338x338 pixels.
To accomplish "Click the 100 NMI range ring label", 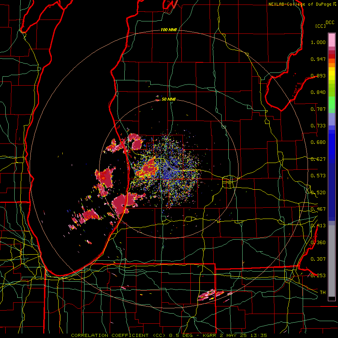I will (169, 30).
